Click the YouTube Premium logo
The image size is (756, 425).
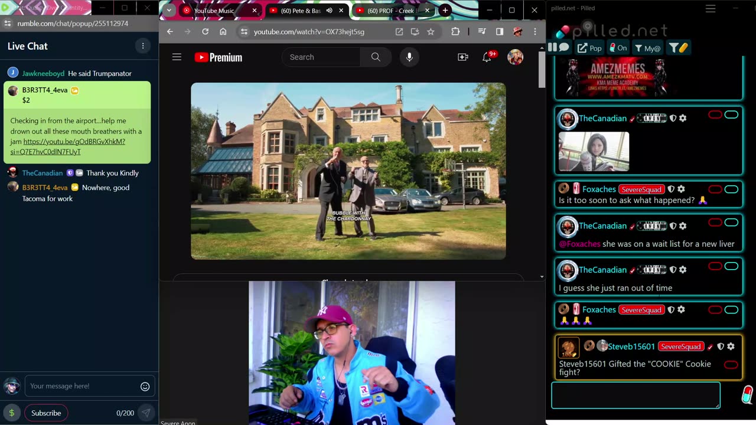click(219, 57)
